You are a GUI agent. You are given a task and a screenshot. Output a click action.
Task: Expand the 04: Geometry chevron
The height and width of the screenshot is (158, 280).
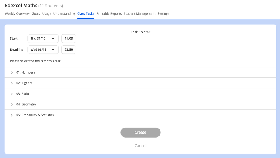tap(12, 105)
